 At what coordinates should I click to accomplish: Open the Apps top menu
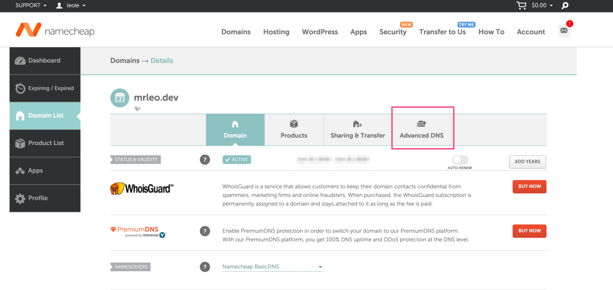pyautogui.click(x=359, y=32)
